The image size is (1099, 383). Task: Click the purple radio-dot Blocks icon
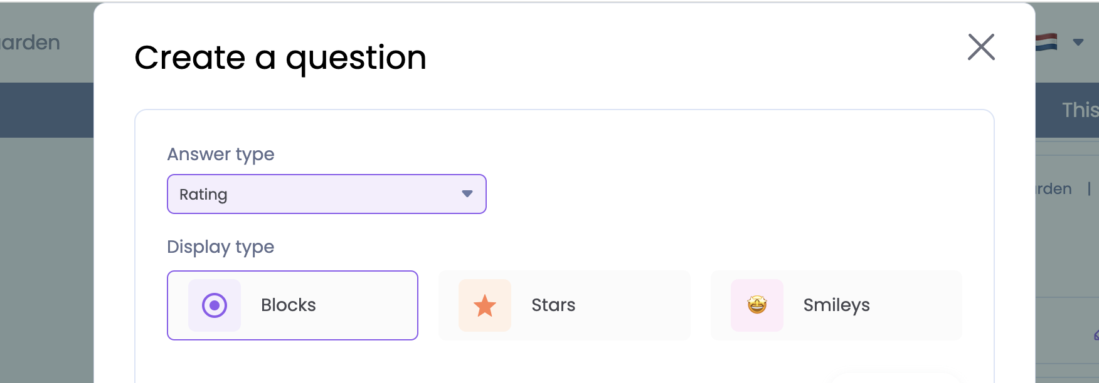(x=215, y=305)
